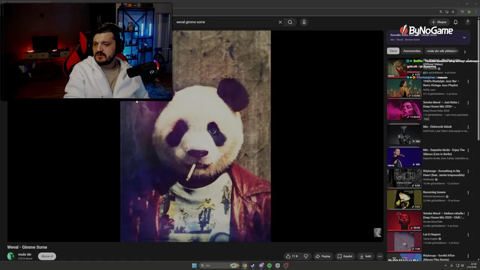The image size is (480, 270).
Task: Show hidden system tray icons
Action: pyautogui.click(x=445, y=265)
